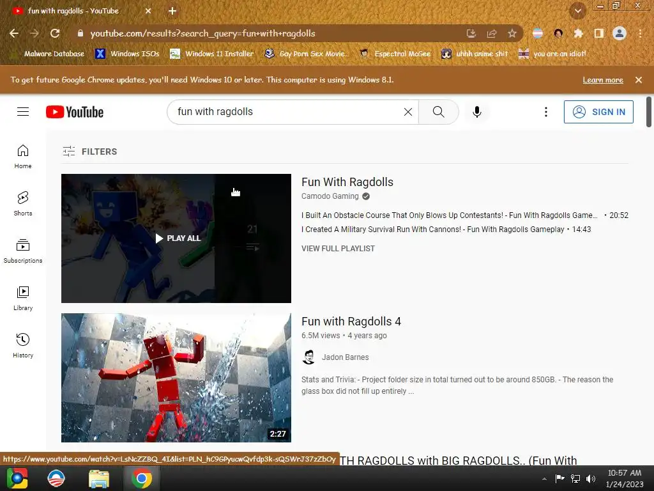Image resolution: width=654 pixels, height=491 pixels.
Task: Open YouTube settings three-dot menu
Action: pyautogui.click(x=545, y=112)
